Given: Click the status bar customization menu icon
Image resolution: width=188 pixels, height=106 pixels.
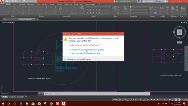Looking at the screenshot, I should (x=186, y=100).
